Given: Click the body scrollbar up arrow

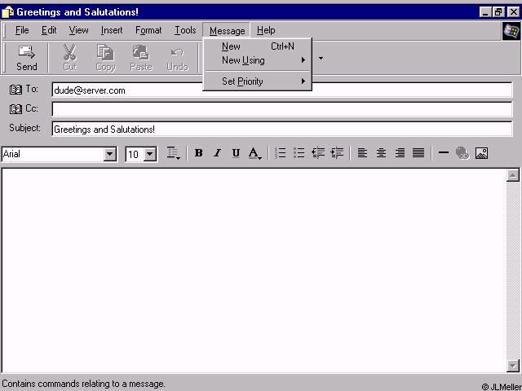Looking at the screenshot, I should (513, 175).
